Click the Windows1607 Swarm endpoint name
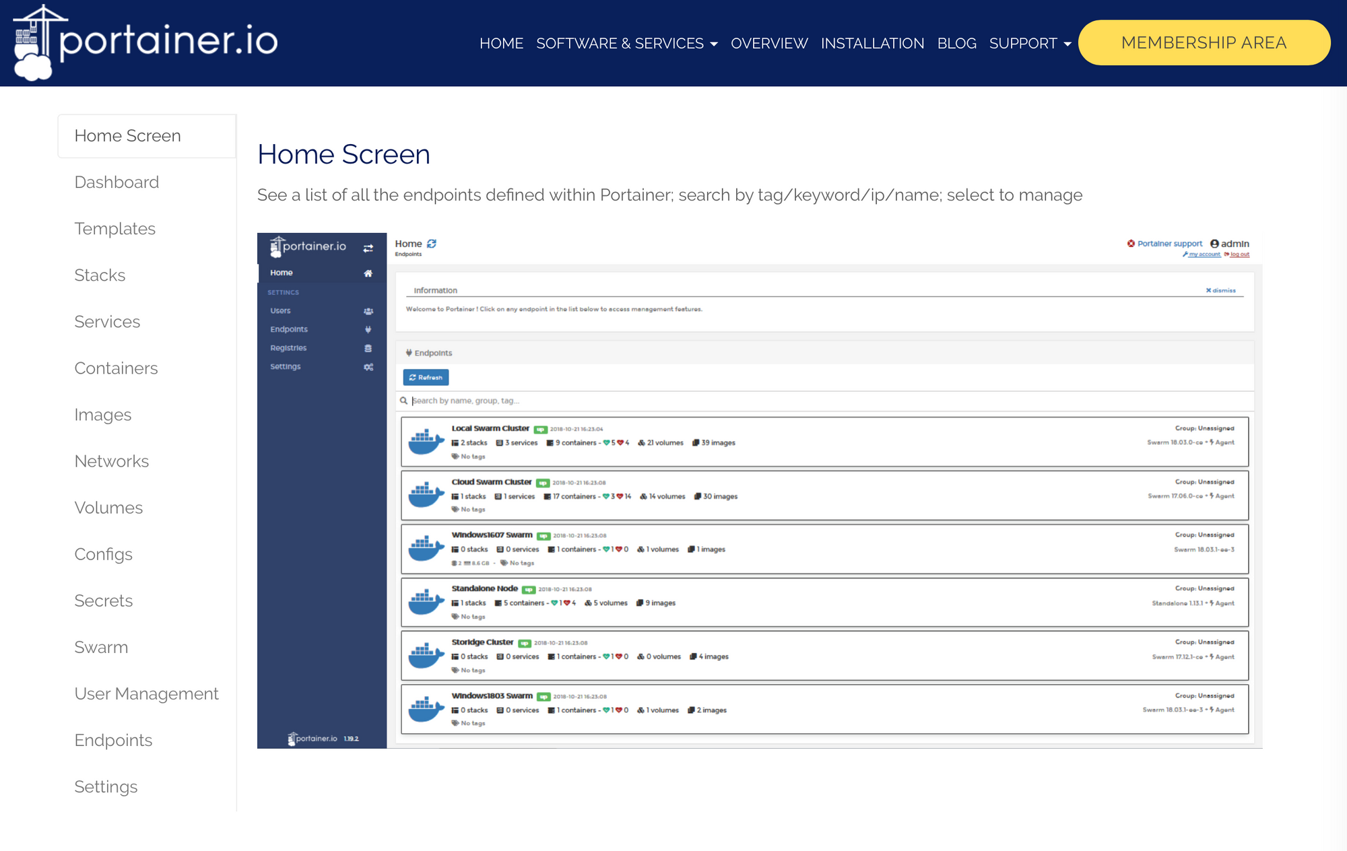The width and height of the screenshot is (1347, 851). click(492, 535)
